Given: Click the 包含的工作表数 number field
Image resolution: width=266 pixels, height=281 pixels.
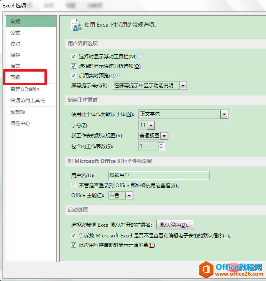Looking at the screenshot, I should point(148,146).
